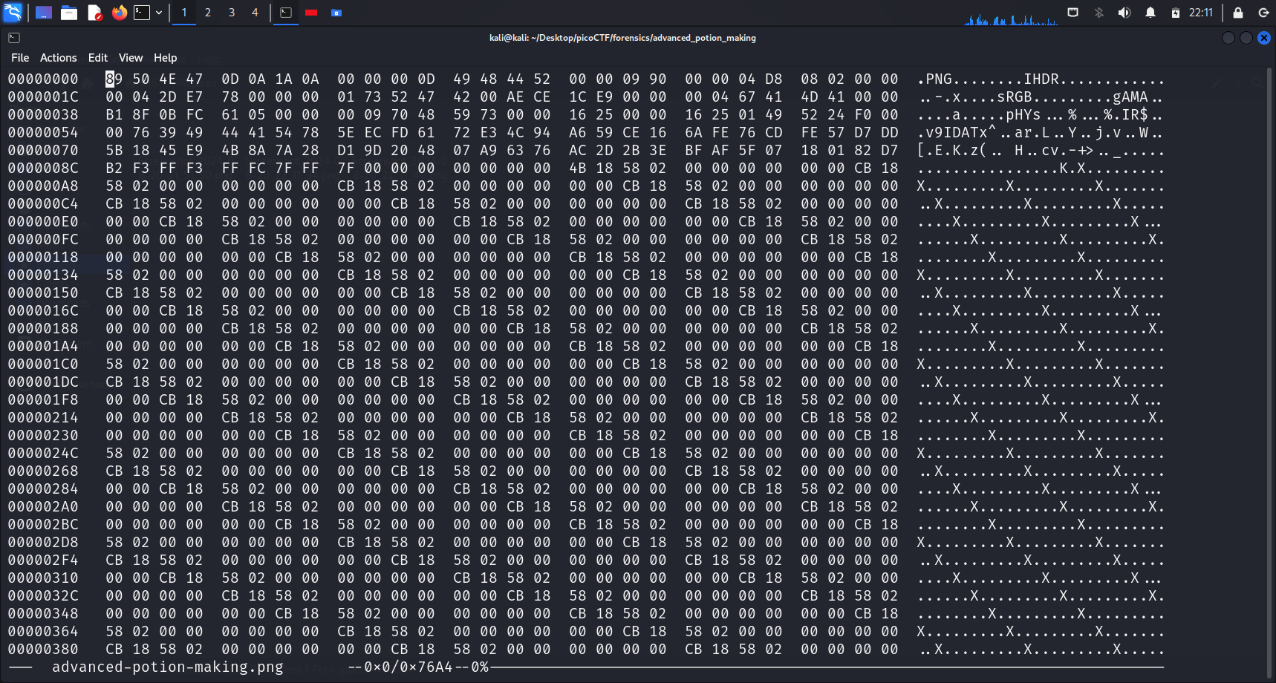This screenshot has width=1276, height=683.
Task: Open the File menu
Action: point(20,58)
